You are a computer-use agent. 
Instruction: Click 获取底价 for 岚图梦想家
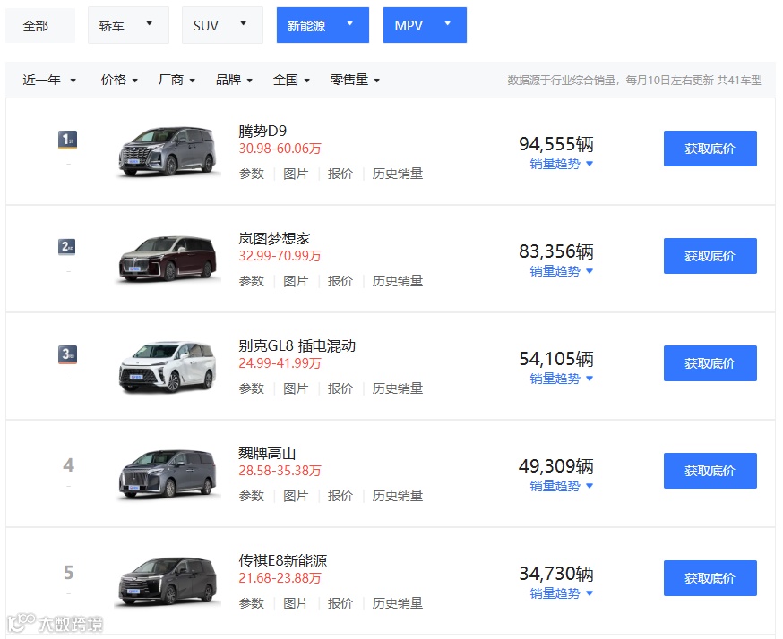coord(710,256)
